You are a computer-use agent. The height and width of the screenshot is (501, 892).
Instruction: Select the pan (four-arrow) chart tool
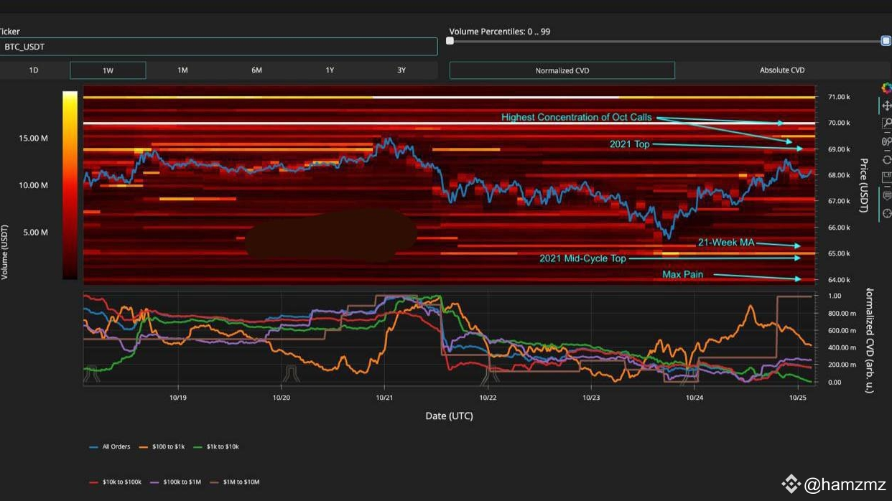[886, 106]
